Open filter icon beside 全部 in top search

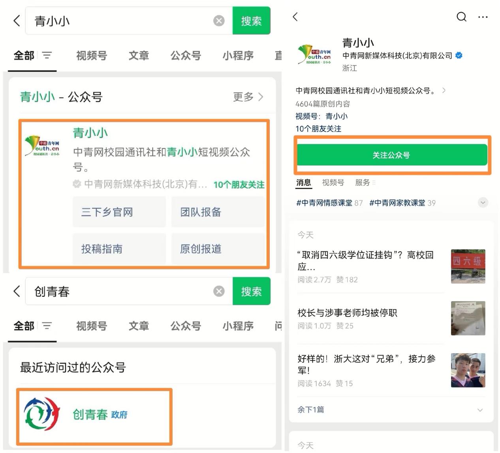tap(47, 56)
